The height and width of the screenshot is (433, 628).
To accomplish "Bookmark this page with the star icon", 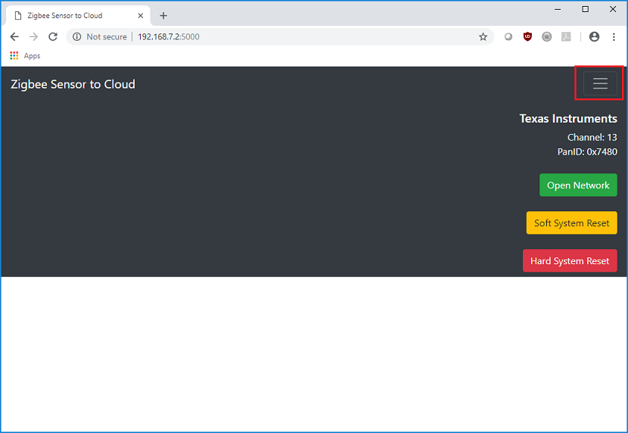I will pyautogui.click(x=483, y=36).
